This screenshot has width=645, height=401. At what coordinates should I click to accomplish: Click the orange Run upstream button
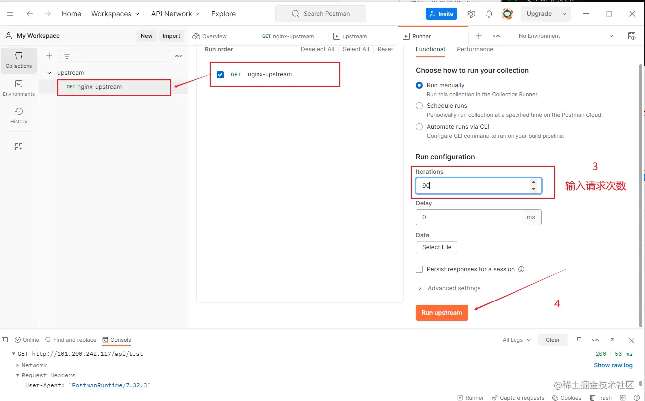pyautogui.click(x=442, y=313)
